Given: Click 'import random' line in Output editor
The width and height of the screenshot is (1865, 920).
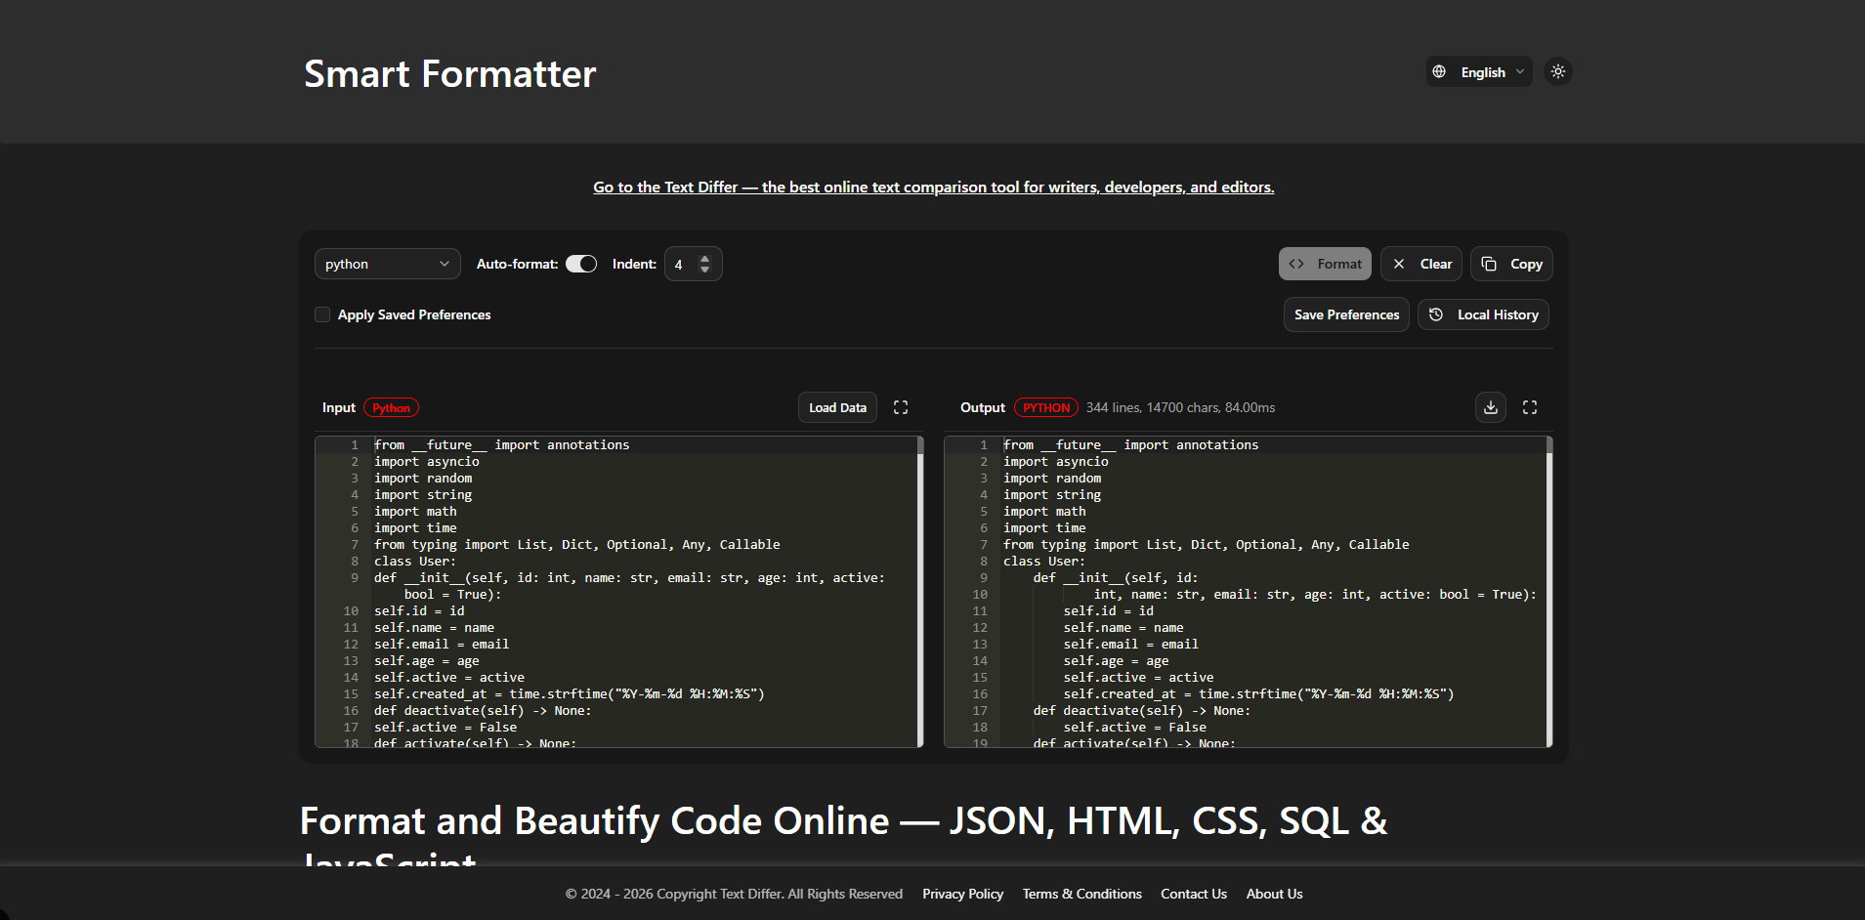Looking at the screenshot, I should pos(1052,478).
